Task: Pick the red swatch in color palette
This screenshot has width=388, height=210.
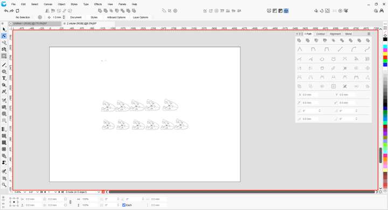Action: tap(385, 58)
